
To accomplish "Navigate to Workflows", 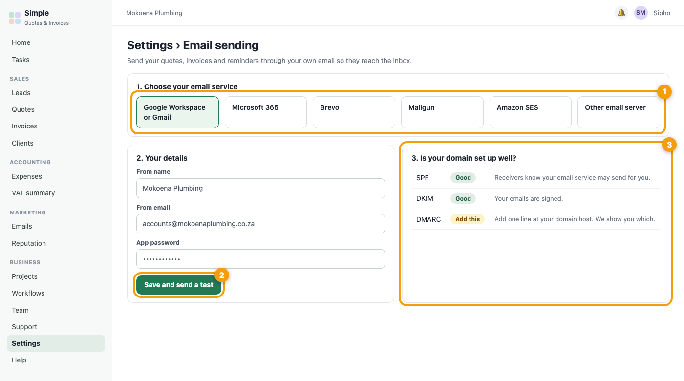I will click(x=56, y=293).
